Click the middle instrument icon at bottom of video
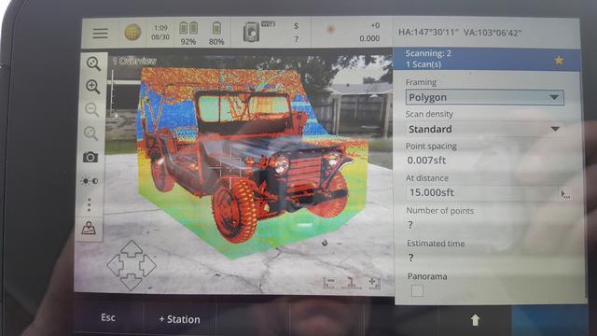The image size is (597, 336). pyautogui.click(x=352, y=283)
